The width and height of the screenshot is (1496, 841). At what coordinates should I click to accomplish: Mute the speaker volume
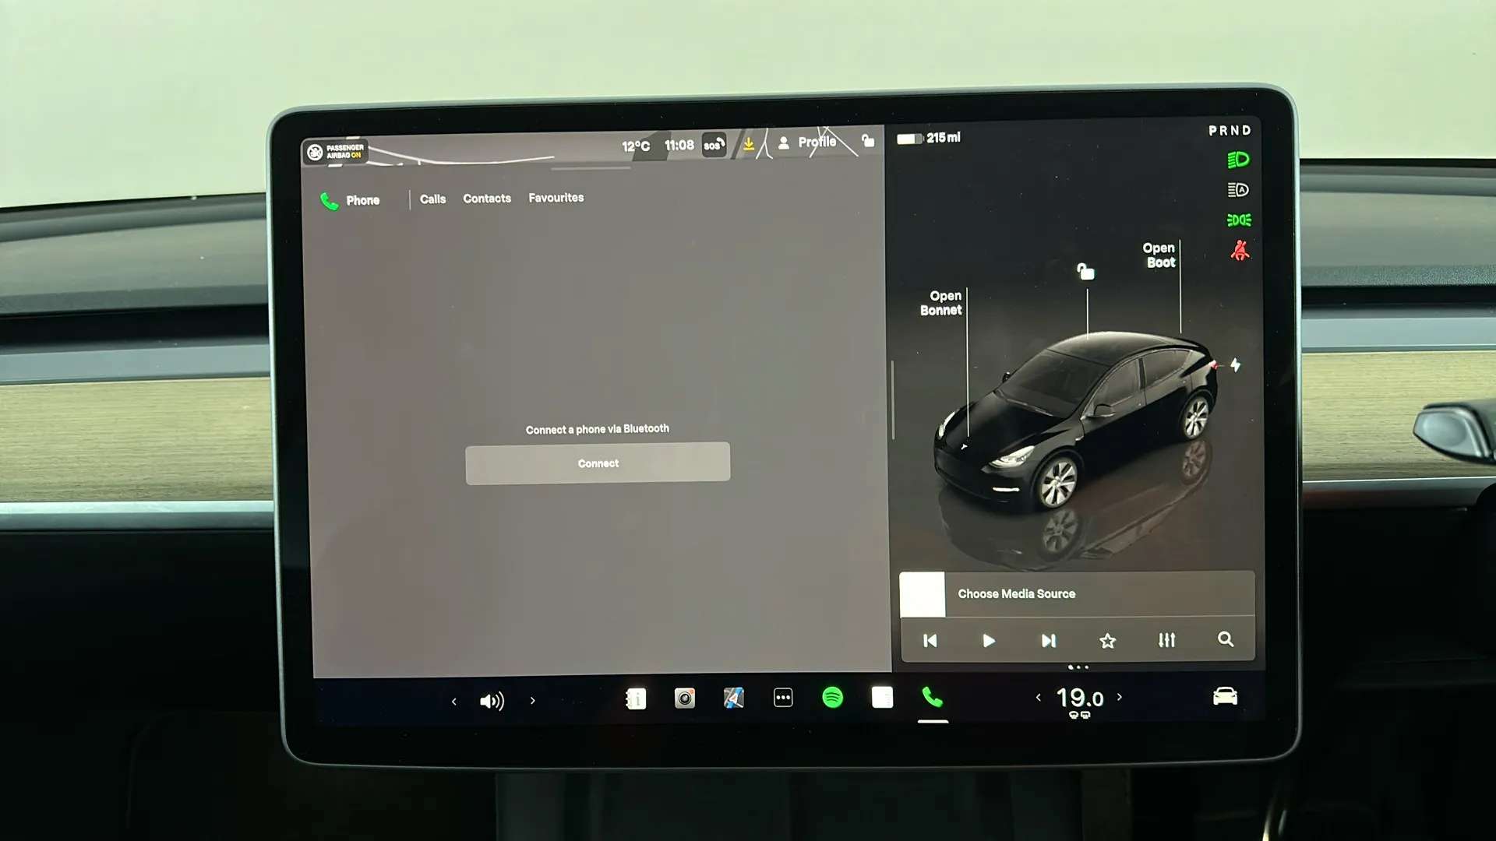[492, 699]
